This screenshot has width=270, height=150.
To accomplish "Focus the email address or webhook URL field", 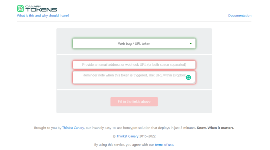I will (134, 65).
